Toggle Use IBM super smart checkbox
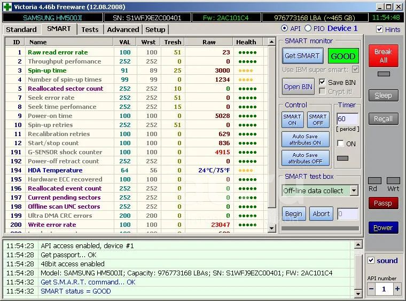The height and width of the screenshot is (301, 406). tap(355, 69)
